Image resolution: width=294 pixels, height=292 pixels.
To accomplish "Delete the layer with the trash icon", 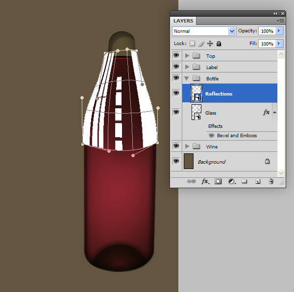I will [x=271, y=181].
